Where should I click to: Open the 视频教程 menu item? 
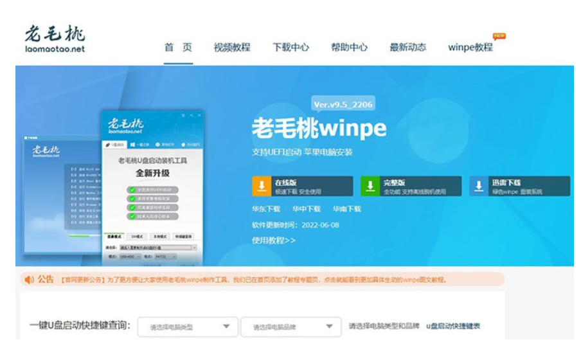click(x=232, y=48)
